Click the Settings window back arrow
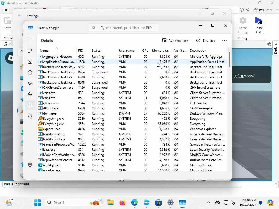279x209 pixels. (19, 16)
